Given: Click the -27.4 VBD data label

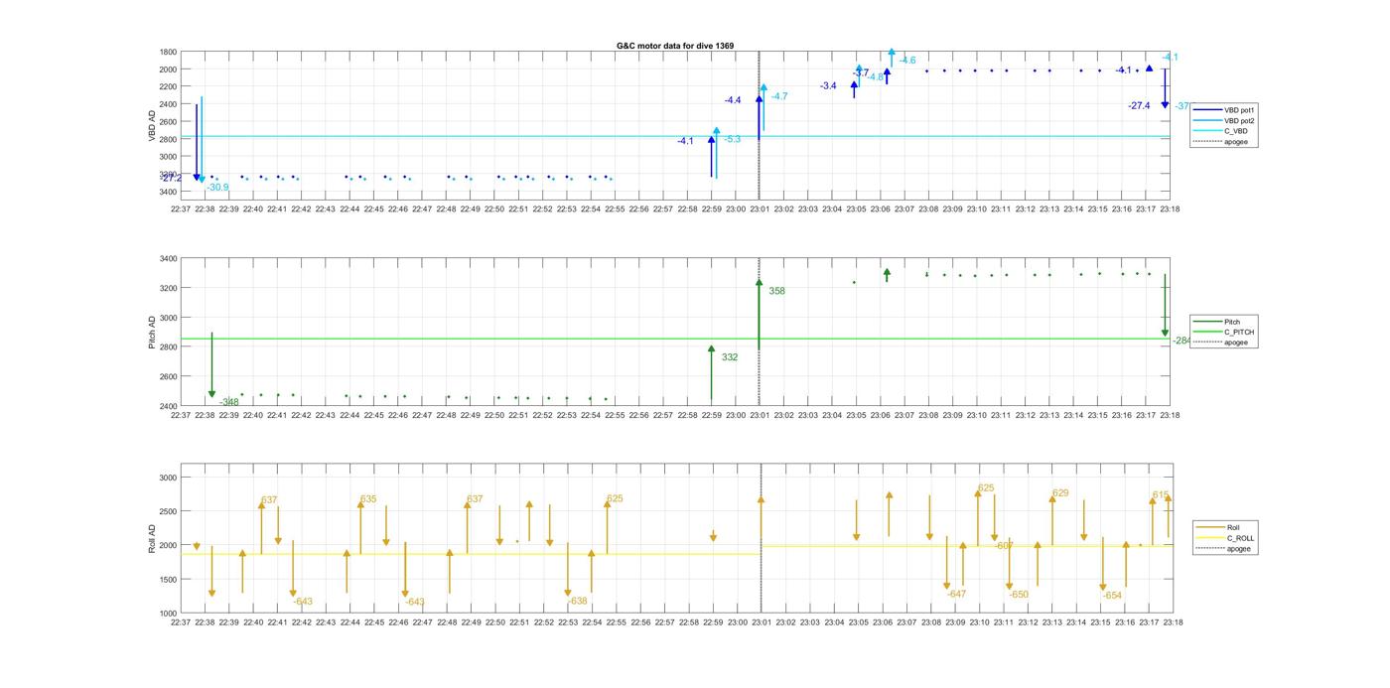Looking at the screenshot, I should point(1139,106).
